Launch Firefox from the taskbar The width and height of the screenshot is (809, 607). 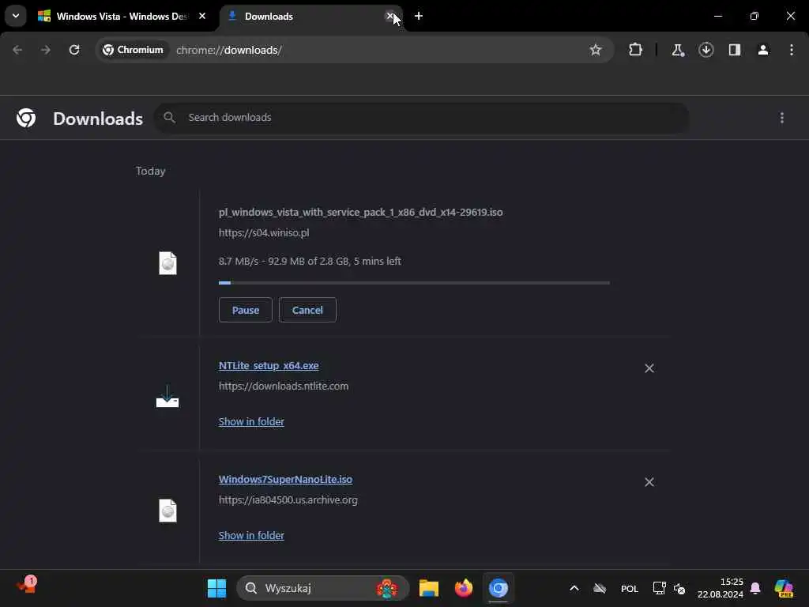pos(463,588)
